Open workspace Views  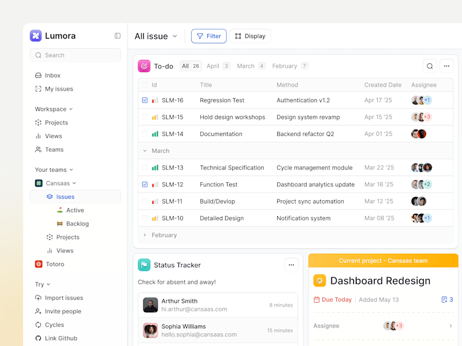click(49, 136)
